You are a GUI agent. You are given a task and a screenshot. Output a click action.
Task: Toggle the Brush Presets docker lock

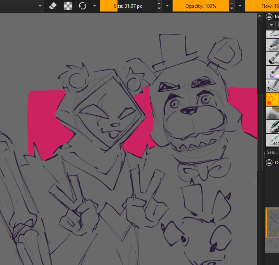(269, 16)
